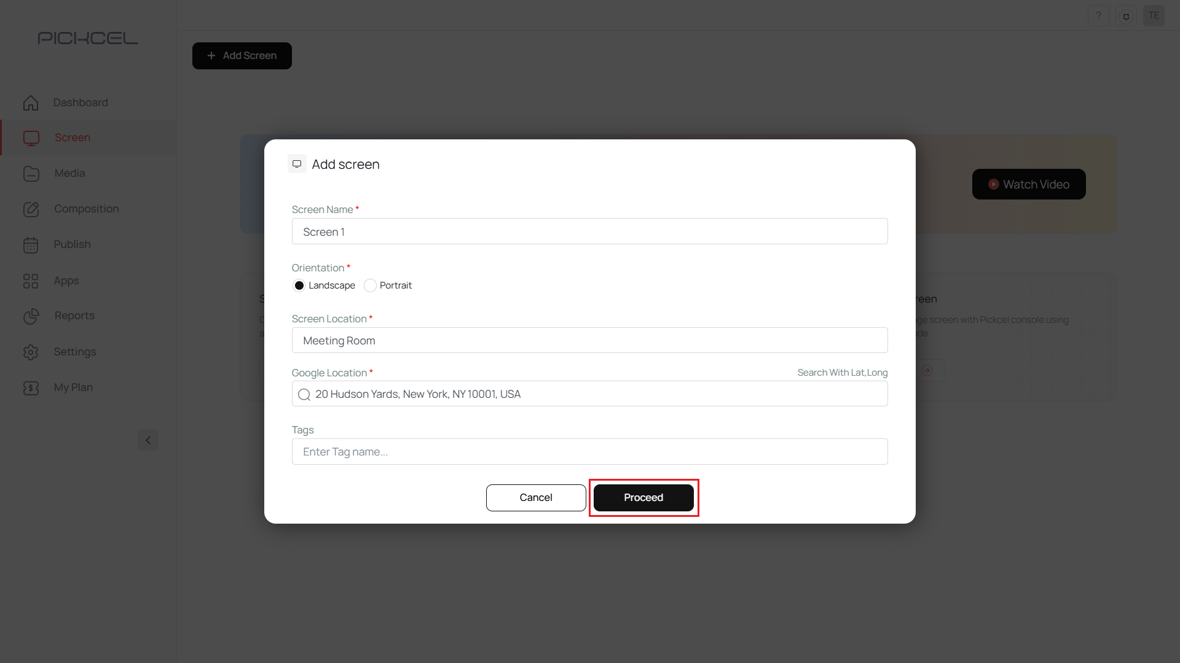Click the Media folder icon
Viewport: 1180px width, 663px height.
click(31, 174)
